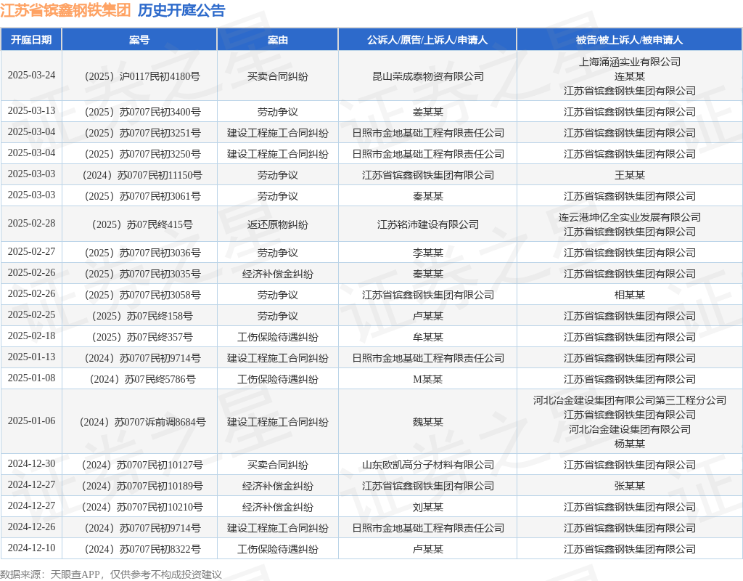Click plaintiff 李某某

[x=427, y=253]
